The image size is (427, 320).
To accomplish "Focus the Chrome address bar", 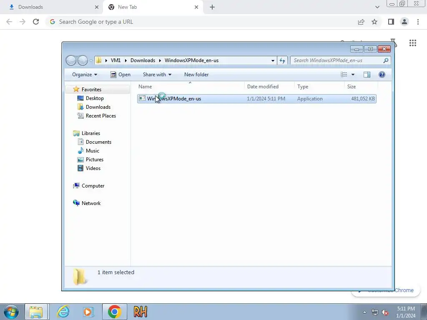I will [201, 22].
